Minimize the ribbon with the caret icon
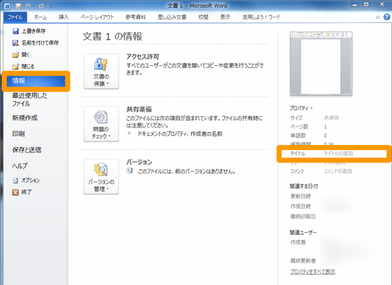 point(378,17)
